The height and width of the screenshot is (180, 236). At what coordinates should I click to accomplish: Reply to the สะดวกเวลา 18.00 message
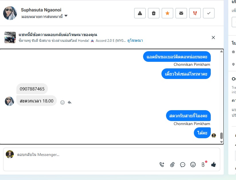tap(69, 102)
